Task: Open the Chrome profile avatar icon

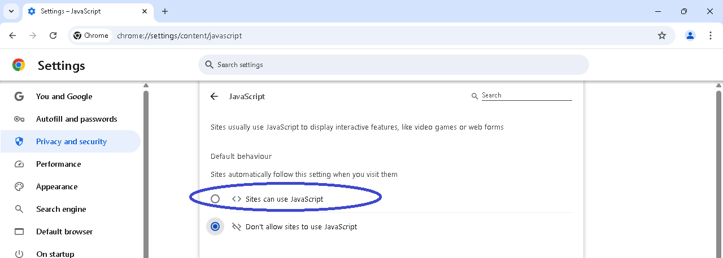Action: [690, 35]
